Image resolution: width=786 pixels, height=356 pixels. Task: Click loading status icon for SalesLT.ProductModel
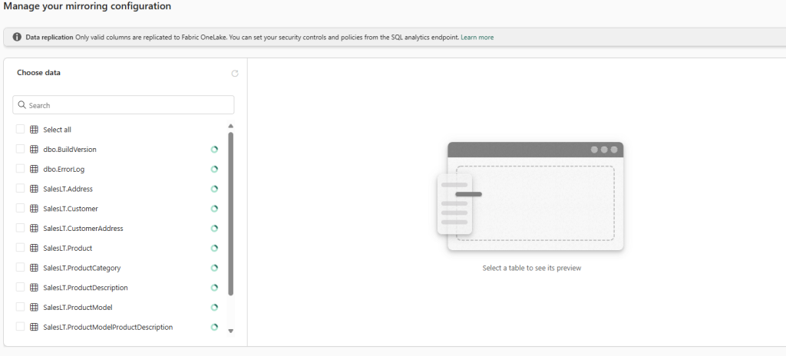pos(215,308)
